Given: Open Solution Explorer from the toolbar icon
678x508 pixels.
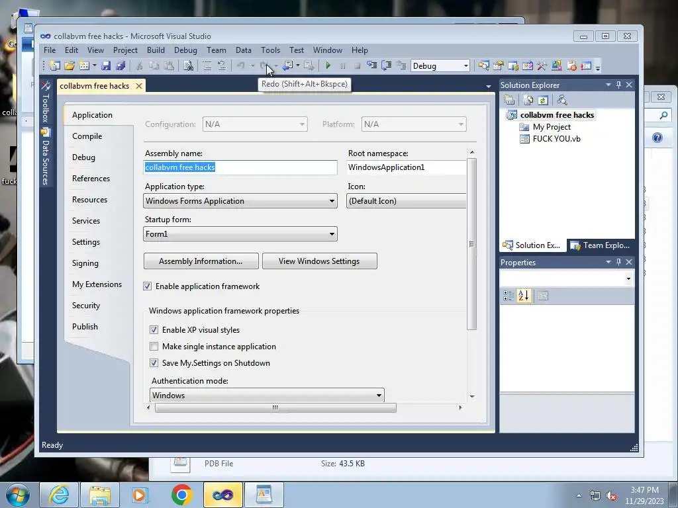Looking at the screenshot, I should 483,65.
